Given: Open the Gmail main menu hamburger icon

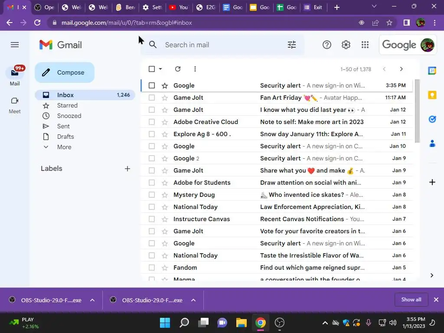Looking at the screenshot, I should 15,45.
